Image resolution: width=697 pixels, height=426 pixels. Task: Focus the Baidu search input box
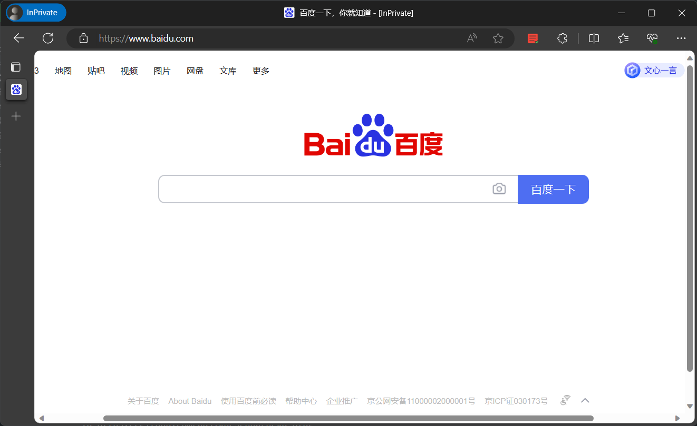[325, 189]
